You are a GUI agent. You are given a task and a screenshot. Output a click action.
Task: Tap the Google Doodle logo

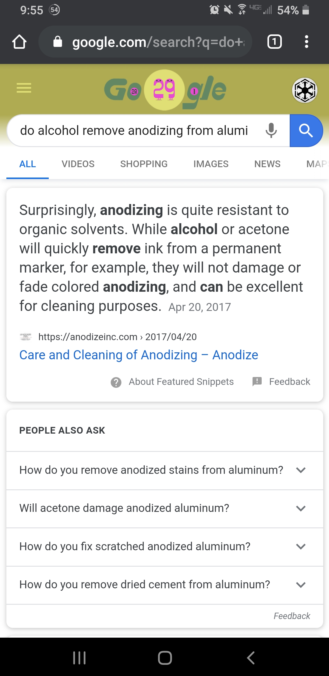[165, 90]
